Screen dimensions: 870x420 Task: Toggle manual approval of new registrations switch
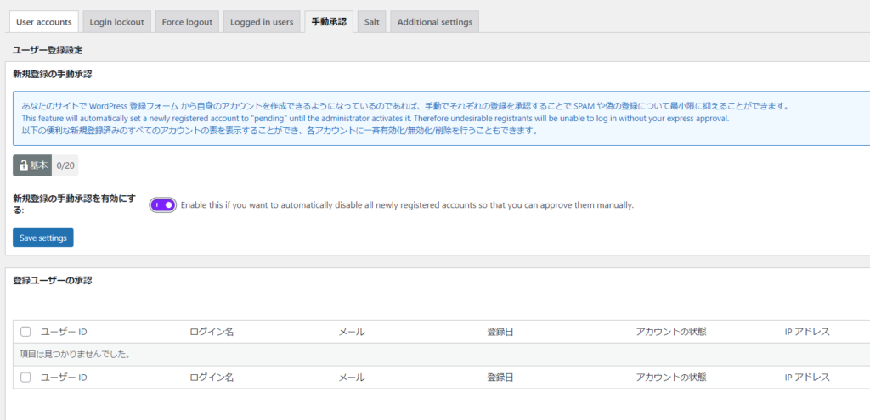[x=162, y=205]
